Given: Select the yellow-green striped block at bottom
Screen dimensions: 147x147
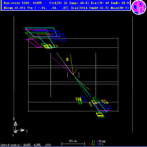Looking at the screenshot, I should [100, 115].
